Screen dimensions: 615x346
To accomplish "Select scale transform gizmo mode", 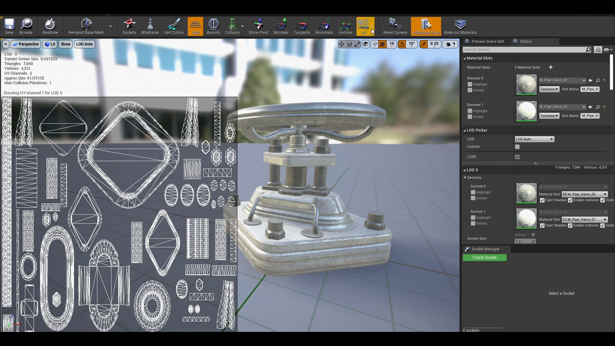I will coord(357,44).
